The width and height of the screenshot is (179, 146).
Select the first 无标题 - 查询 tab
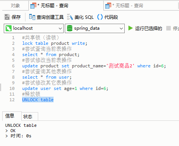(66, 6)
